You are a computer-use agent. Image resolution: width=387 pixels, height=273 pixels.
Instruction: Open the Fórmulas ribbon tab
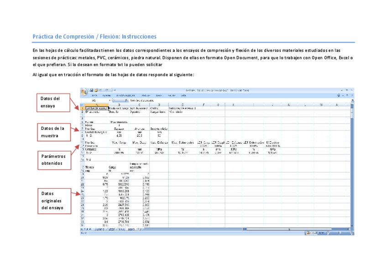click(146, 96)
